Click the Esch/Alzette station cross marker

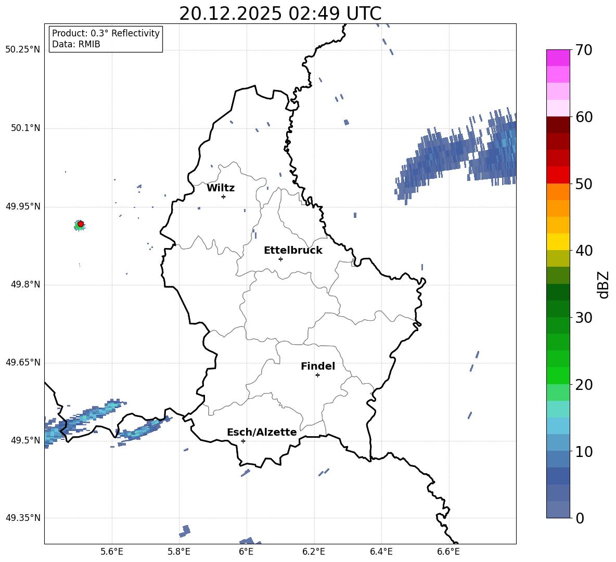(243, 441)
